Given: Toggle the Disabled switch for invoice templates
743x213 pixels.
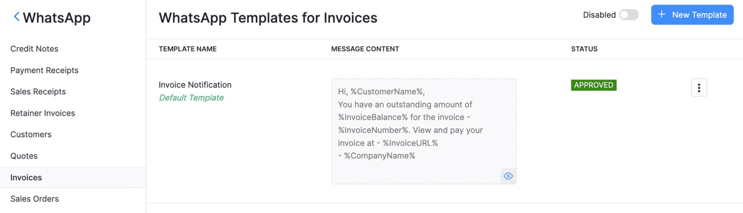Looking at the screenshot, I should click(x=629, y=15).
